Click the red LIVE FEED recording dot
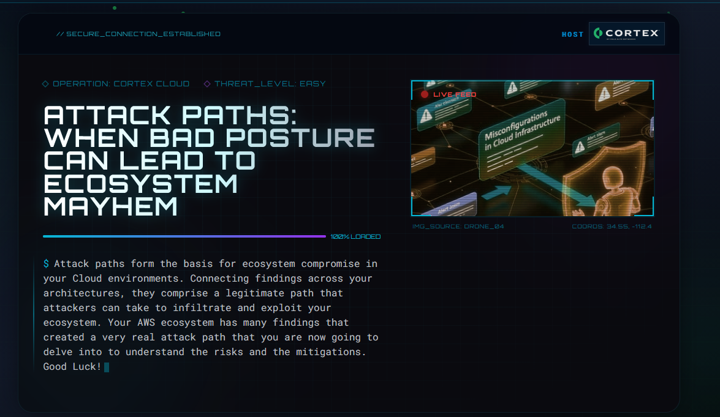 [425, 94]
